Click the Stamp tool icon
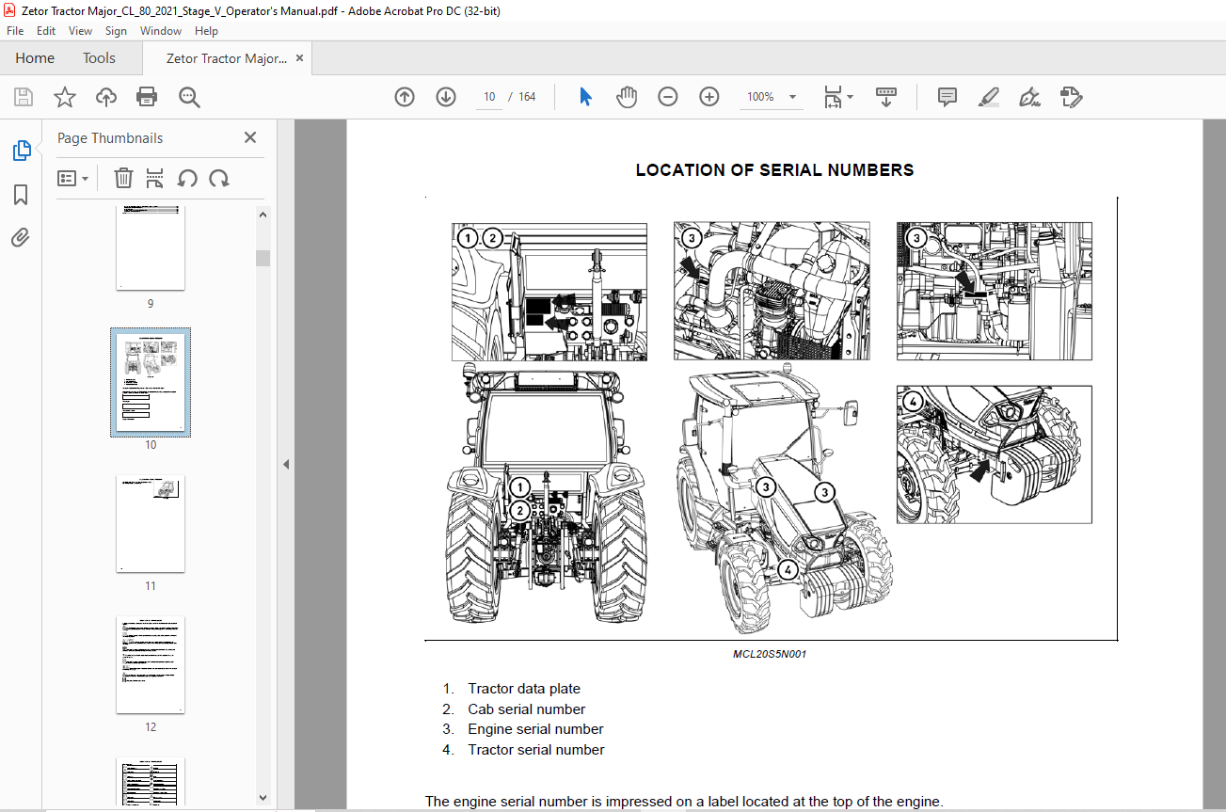Image resolution: width=1226 pixels, height=812 pixels. coord(1071,97)
